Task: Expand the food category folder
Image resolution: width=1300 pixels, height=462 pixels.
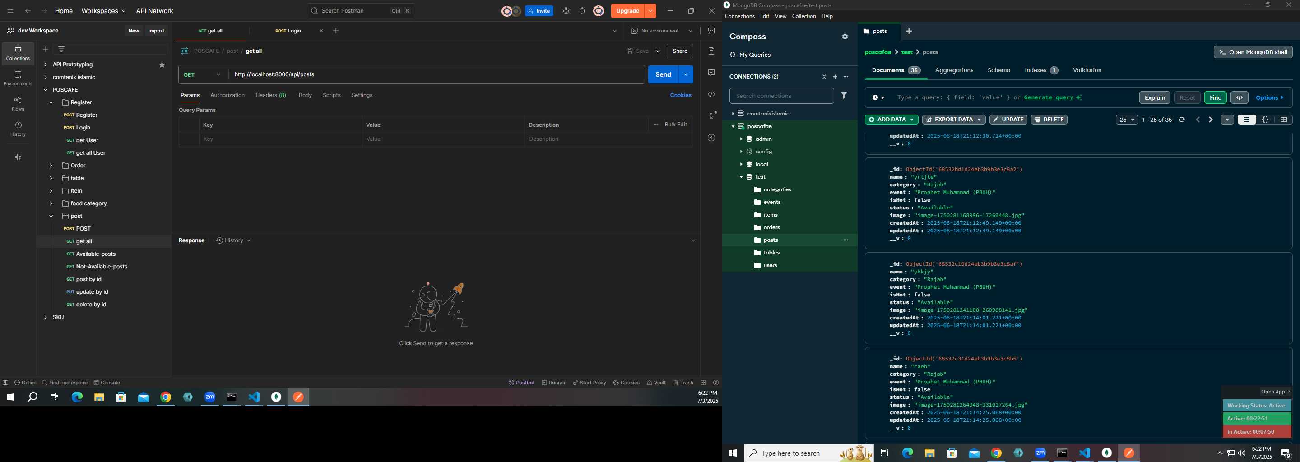Action: point(51,203)
